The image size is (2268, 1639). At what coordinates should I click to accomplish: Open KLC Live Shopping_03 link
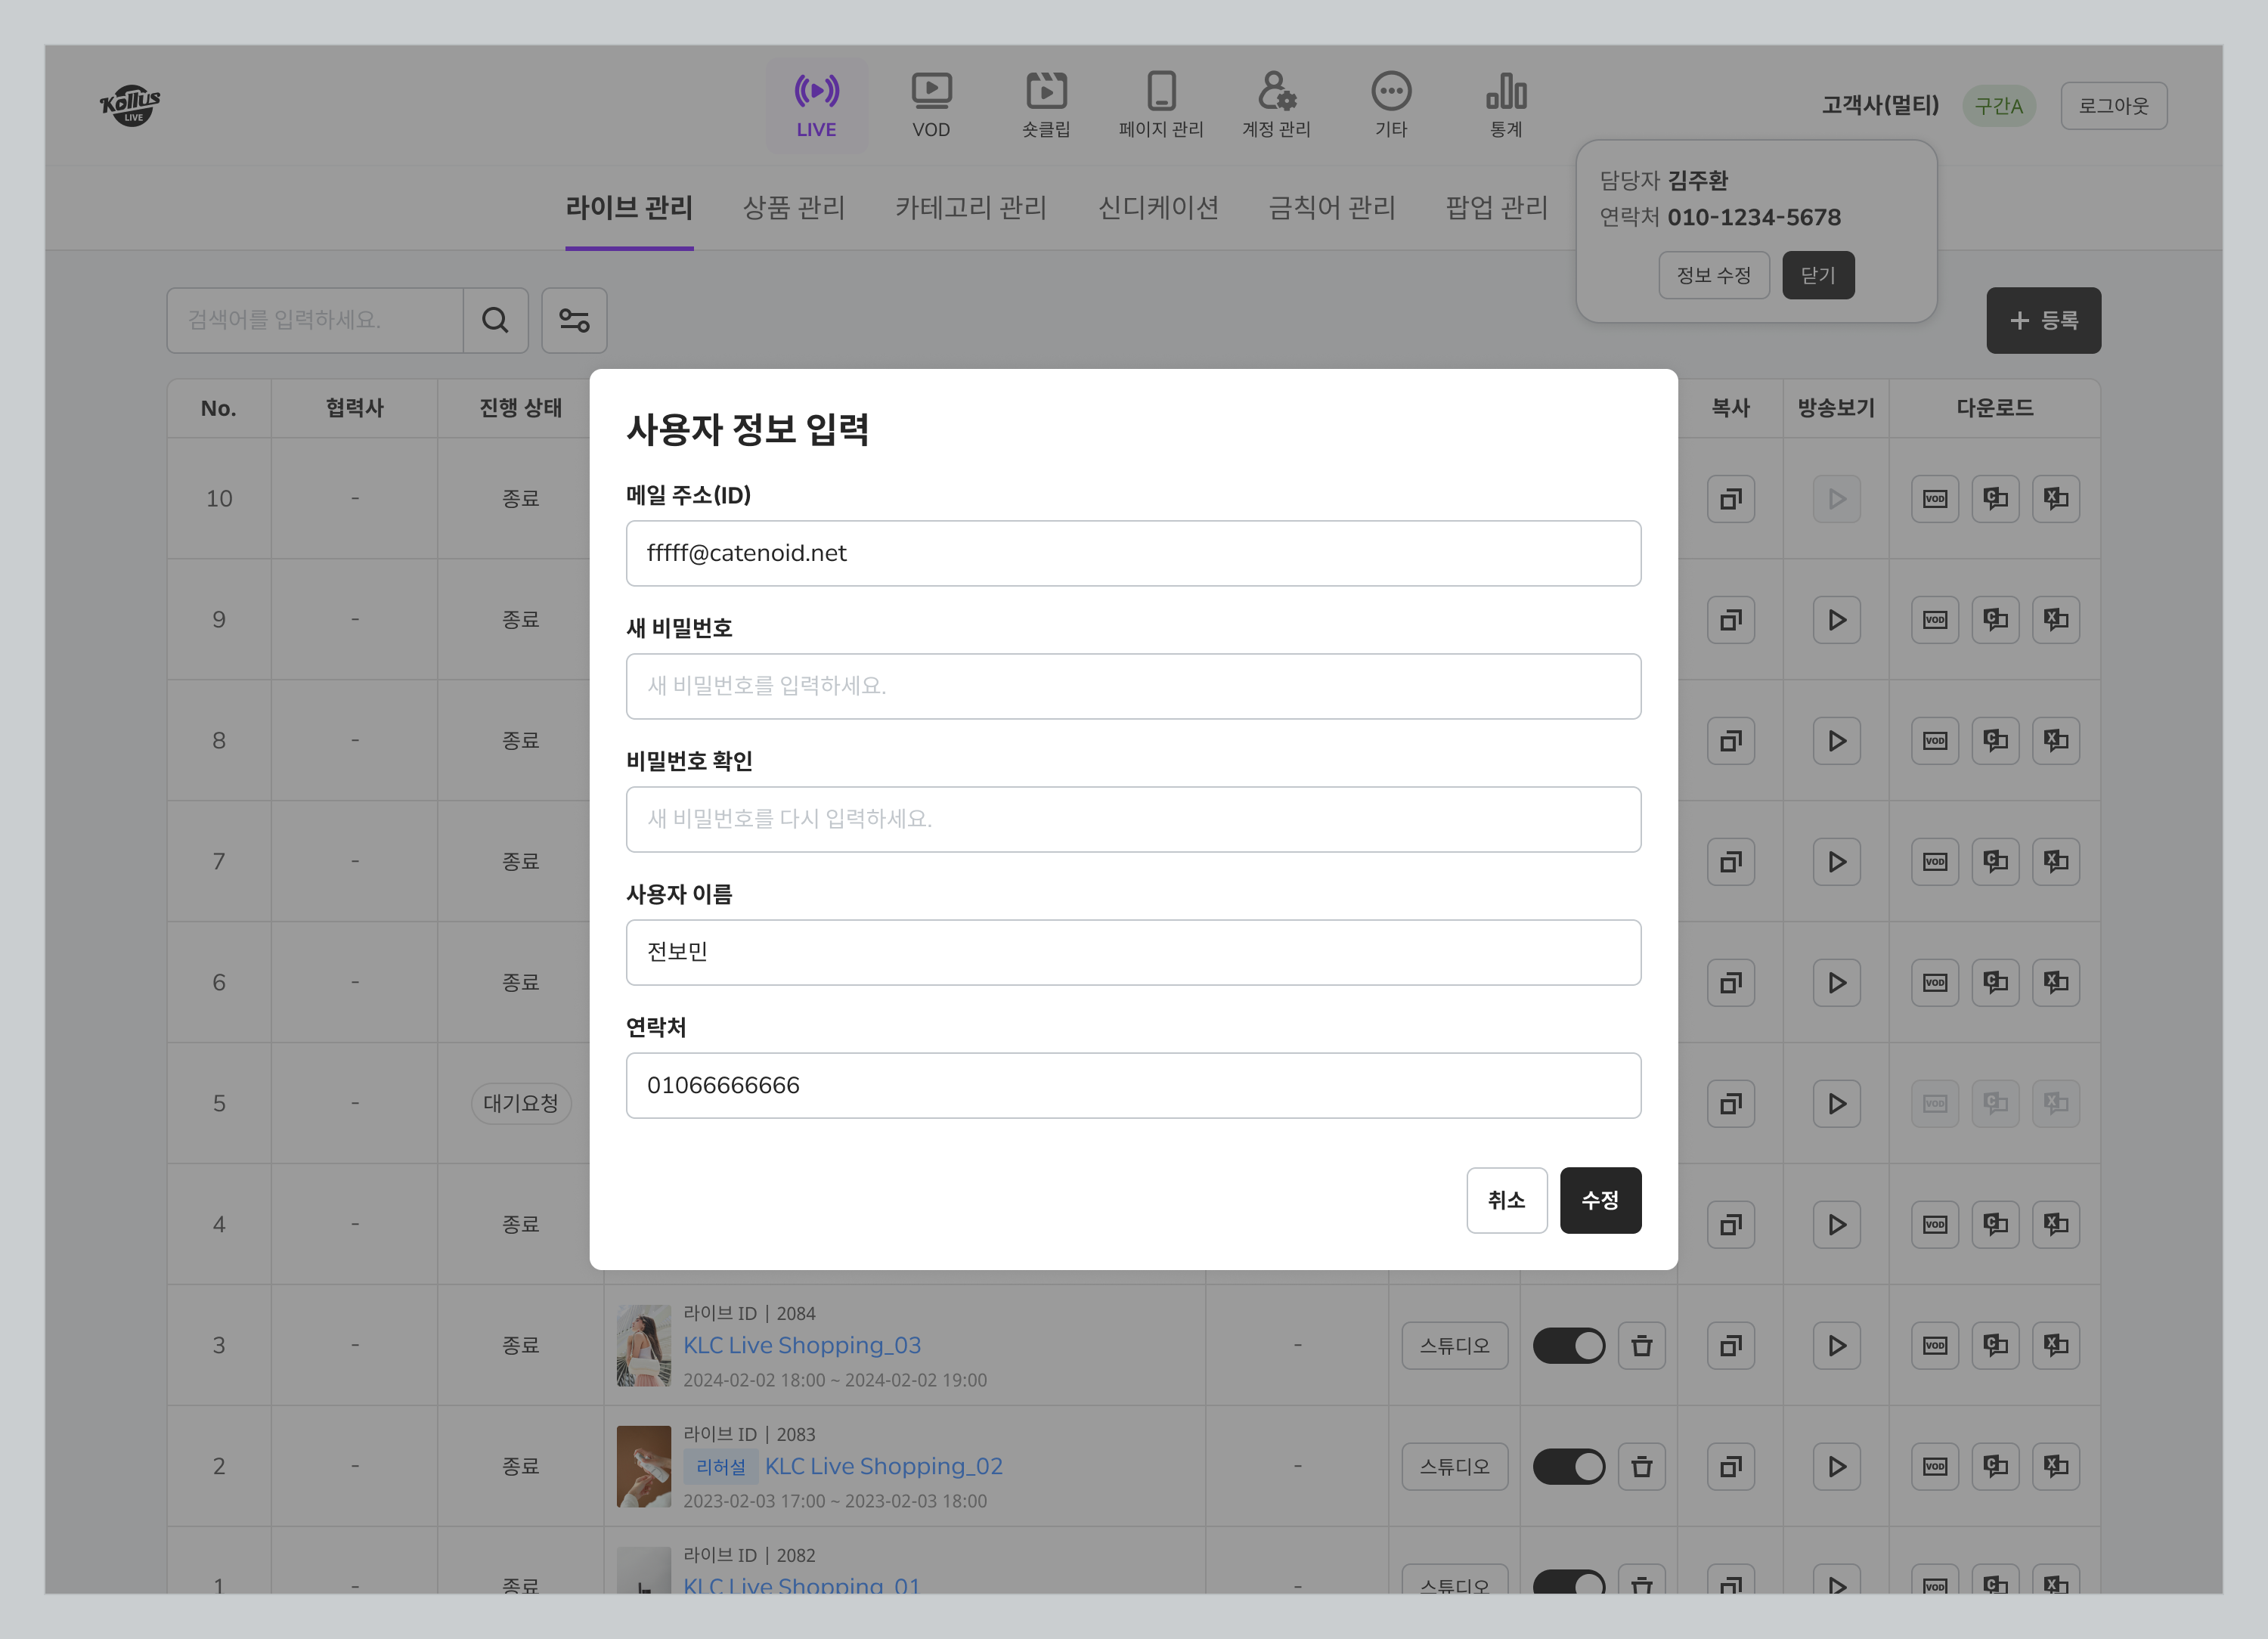click(802, 1345)
